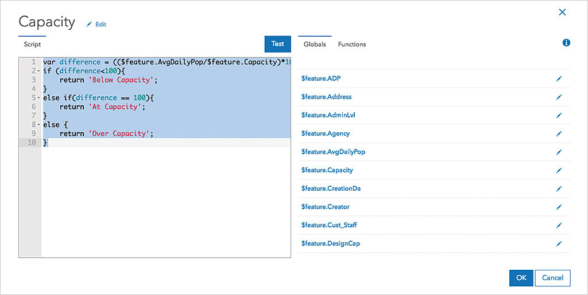Run the expression with Test button
The height and width of the screenshot is (295, 588).
pyautogui.click(x=278, y=44)
